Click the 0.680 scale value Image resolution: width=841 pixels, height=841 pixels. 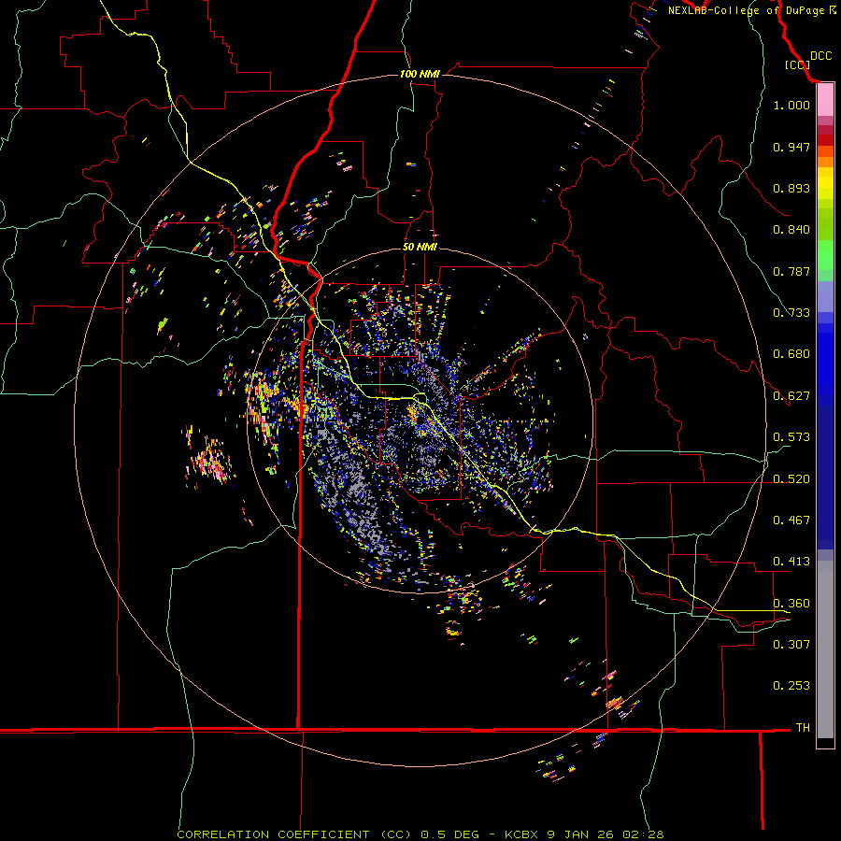pyautogui.click(x=791, y=354)
